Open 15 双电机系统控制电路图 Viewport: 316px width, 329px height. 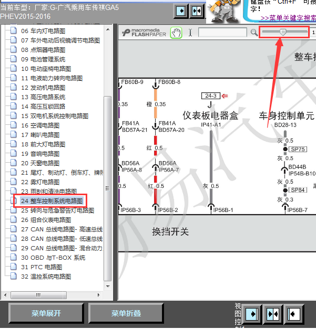click(x=55, y=116)
